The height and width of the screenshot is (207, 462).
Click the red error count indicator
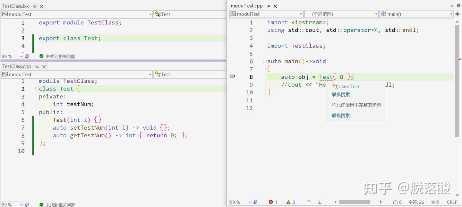273,202
